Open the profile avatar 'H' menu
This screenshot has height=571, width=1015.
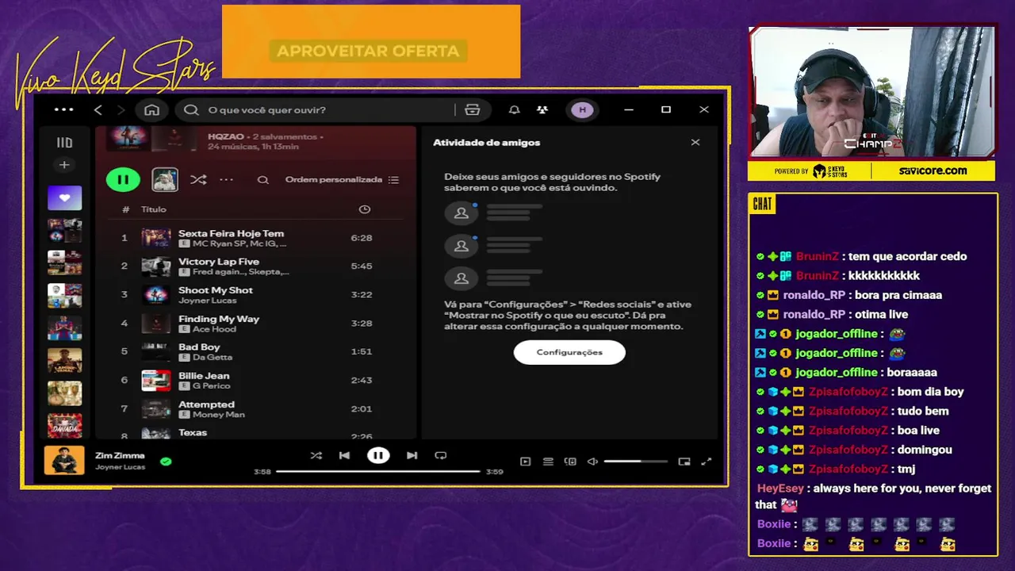point(583,109)
